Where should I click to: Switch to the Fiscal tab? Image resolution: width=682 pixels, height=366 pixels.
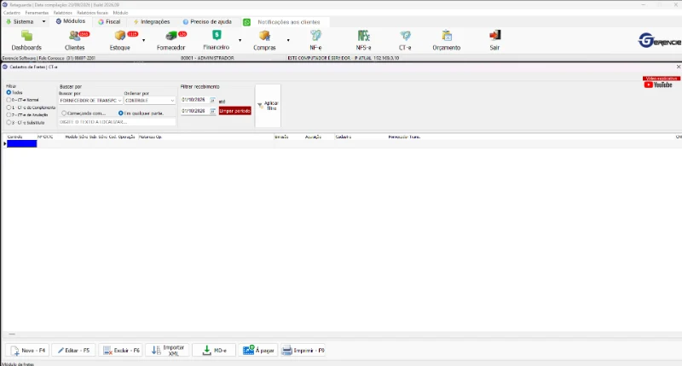point(109,22)
